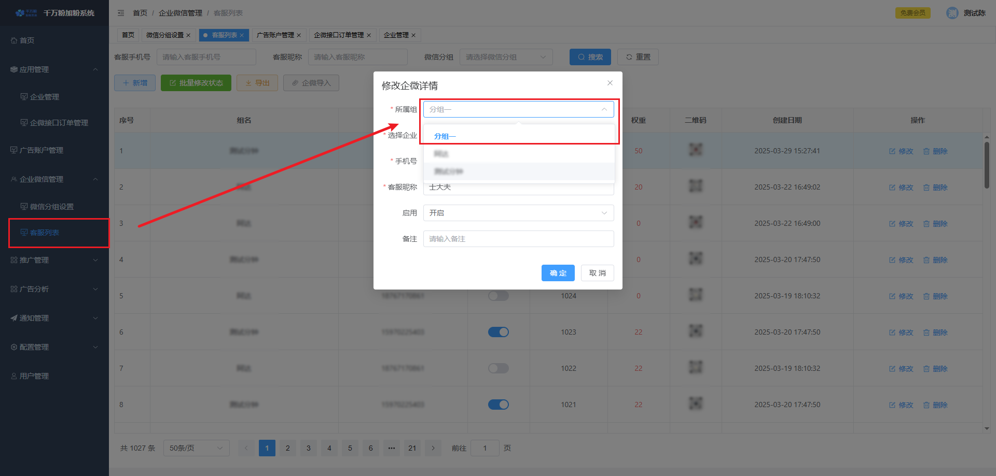
Task: Click the QR code icon in row 6
Action: pyautogui.click(x=695, y=331)
